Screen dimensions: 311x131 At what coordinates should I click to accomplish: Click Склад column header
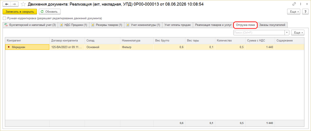(x=102, y=41)
